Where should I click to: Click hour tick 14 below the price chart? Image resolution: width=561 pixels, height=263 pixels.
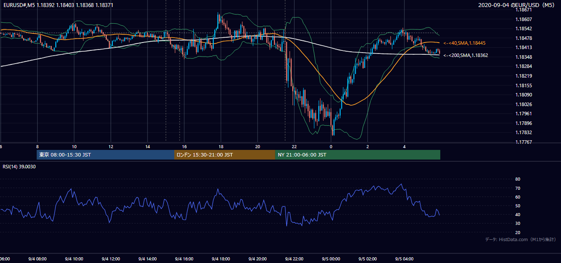(148, 147)
